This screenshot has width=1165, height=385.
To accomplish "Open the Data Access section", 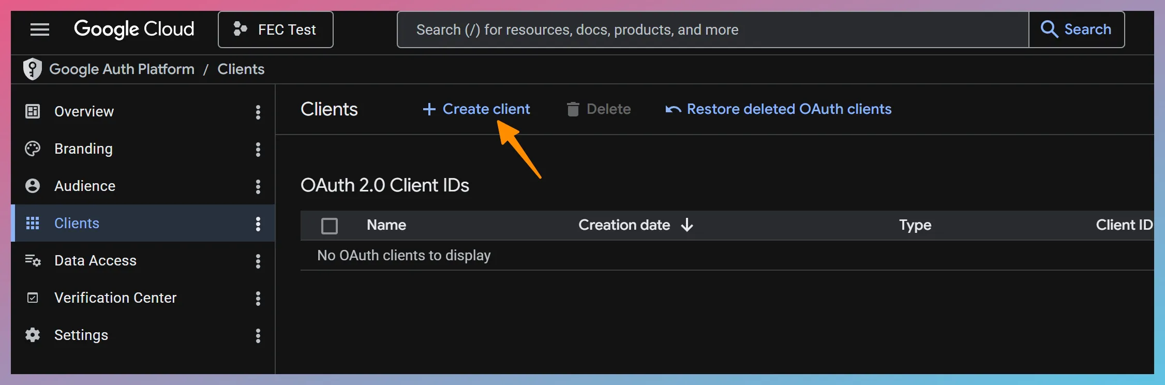I will [x=143, y=260].
